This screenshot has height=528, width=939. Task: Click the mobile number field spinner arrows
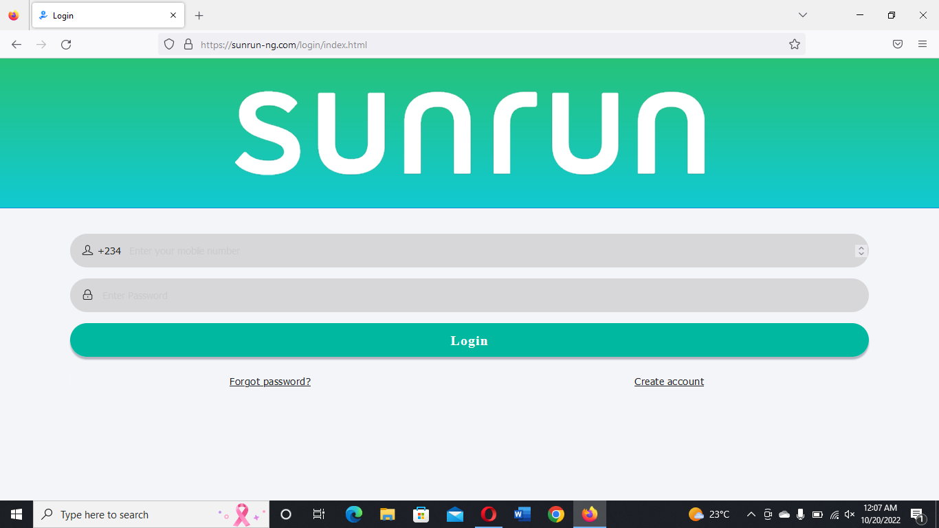(861, 251)
